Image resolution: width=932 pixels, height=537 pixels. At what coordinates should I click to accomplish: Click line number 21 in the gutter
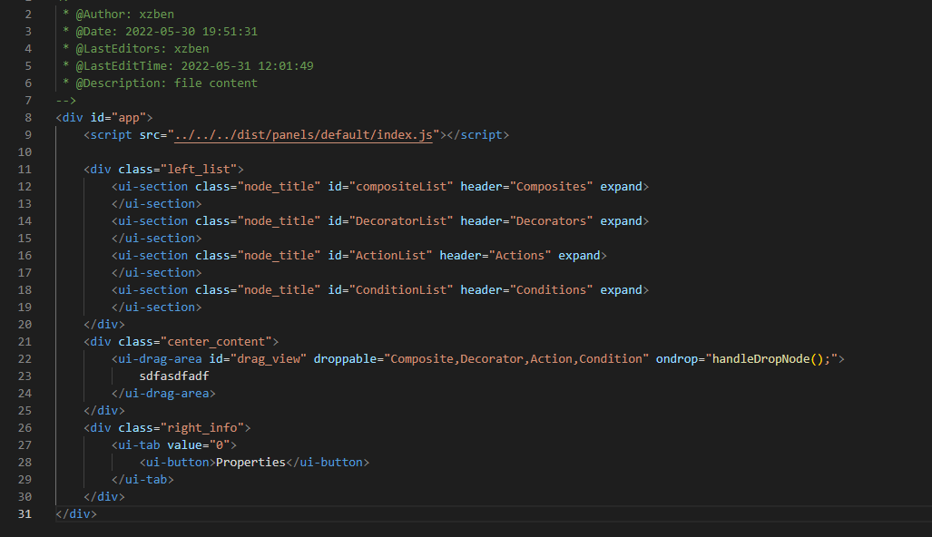coord(25,342)
